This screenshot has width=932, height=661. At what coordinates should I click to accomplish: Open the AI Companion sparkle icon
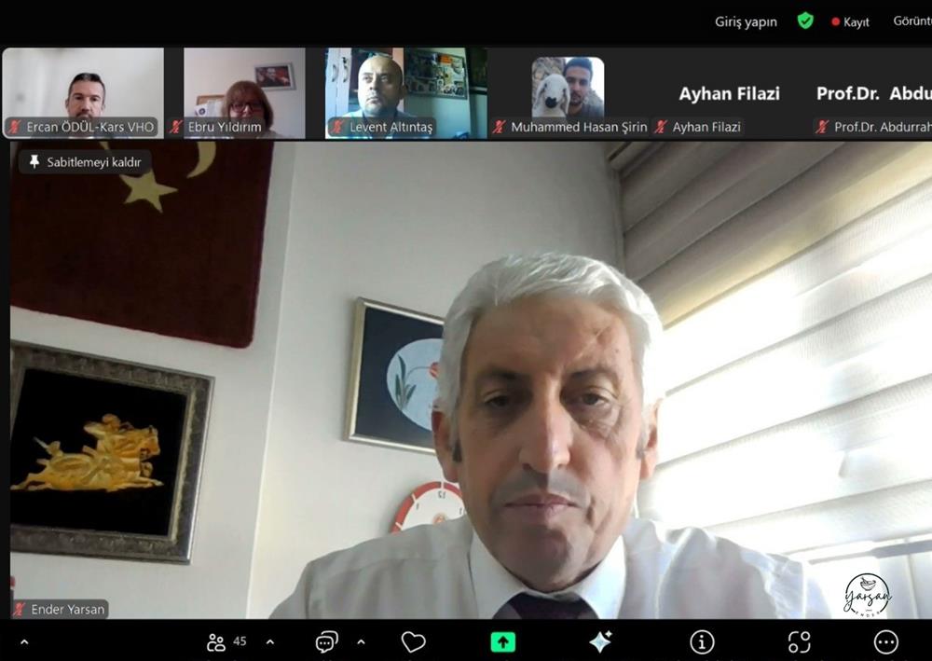tap(600, 641)
